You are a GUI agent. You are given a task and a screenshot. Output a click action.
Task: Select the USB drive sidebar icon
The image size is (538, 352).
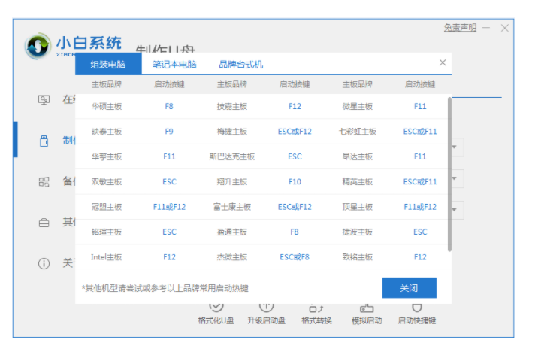coord(44,141)
